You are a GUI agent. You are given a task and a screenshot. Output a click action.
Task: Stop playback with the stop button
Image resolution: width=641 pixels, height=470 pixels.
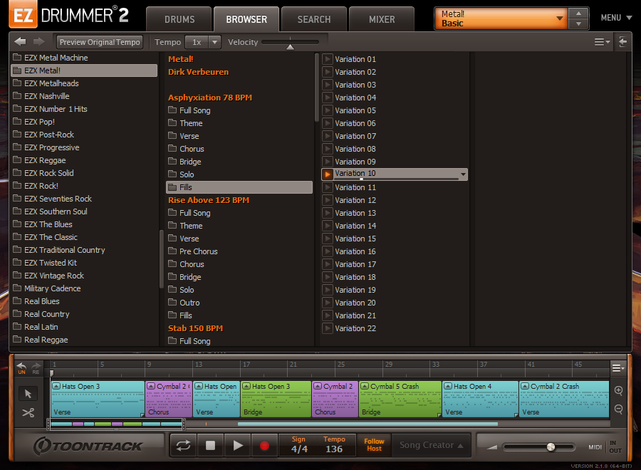[210, 446]
